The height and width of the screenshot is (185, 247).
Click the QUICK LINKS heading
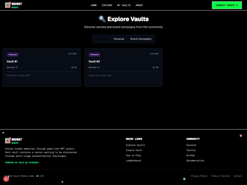coord(134,139)
